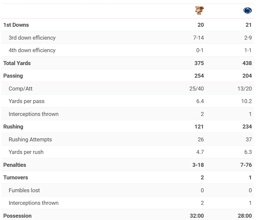Click the 3rd down efficiency label
The height and width of the screenshot is (220, 258).
[32, 38]
